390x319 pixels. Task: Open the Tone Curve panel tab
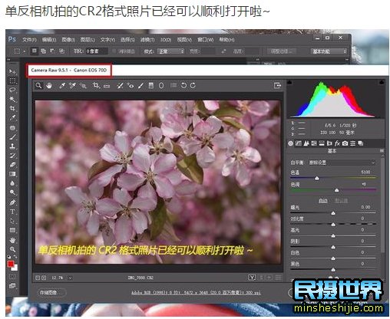pos(299,143)
